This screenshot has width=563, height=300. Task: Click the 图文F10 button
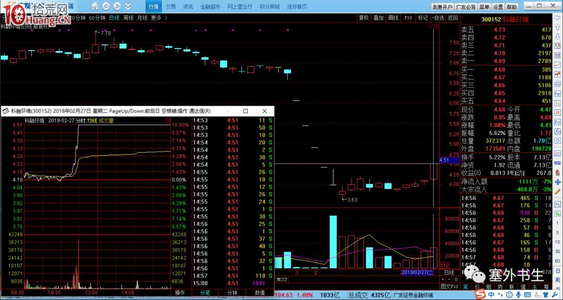[x=449, y=286]
